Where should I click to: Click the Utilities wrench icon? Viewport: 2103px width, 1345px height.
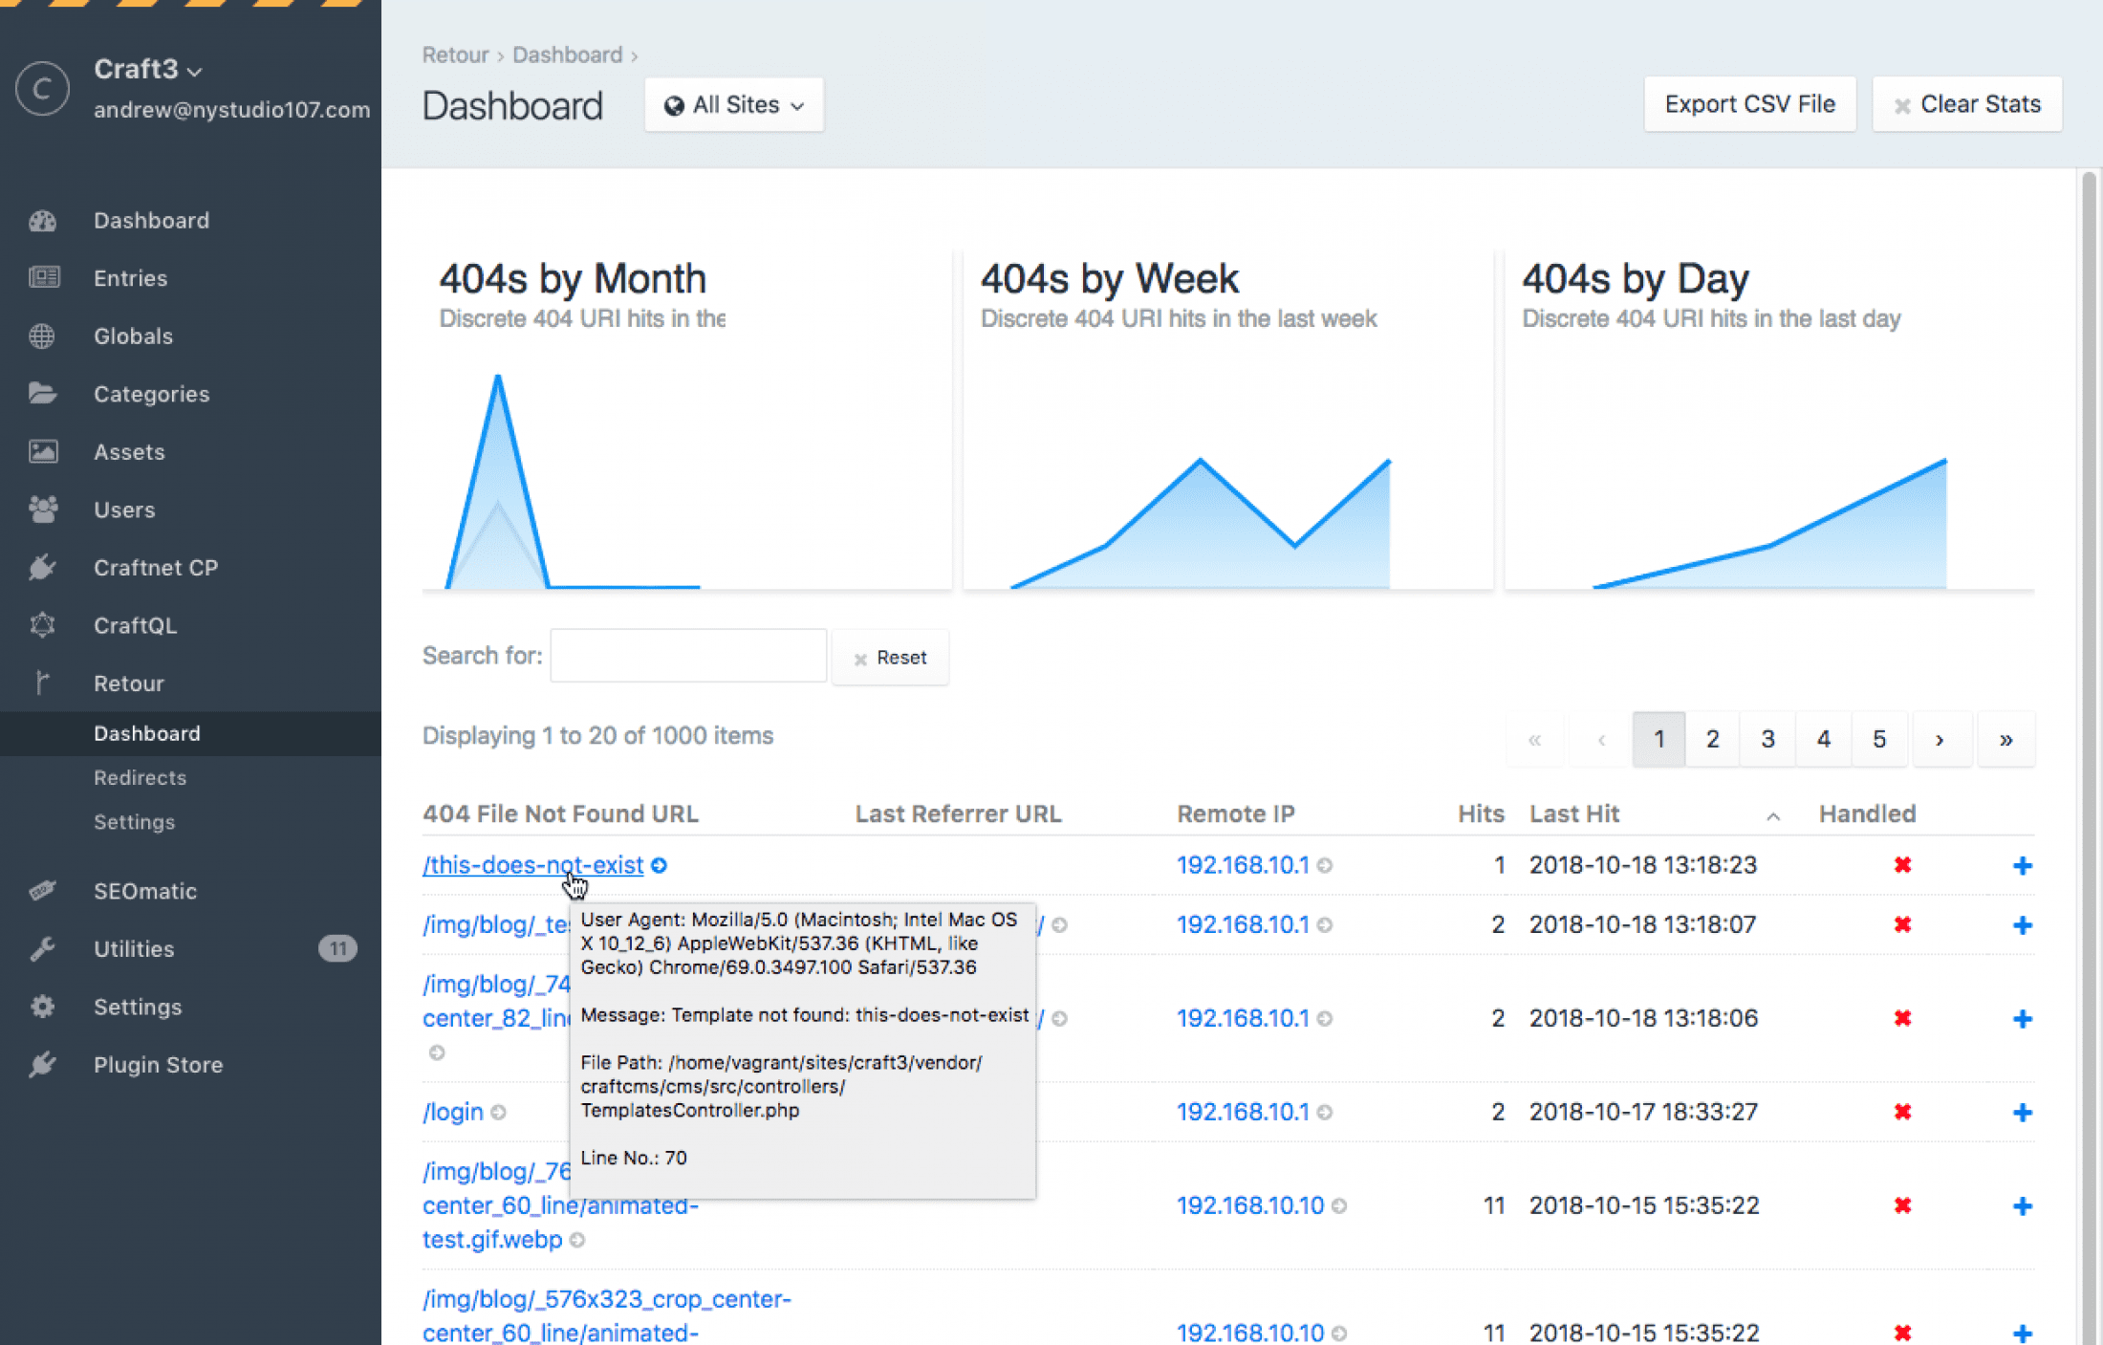(x=42, y=949)
